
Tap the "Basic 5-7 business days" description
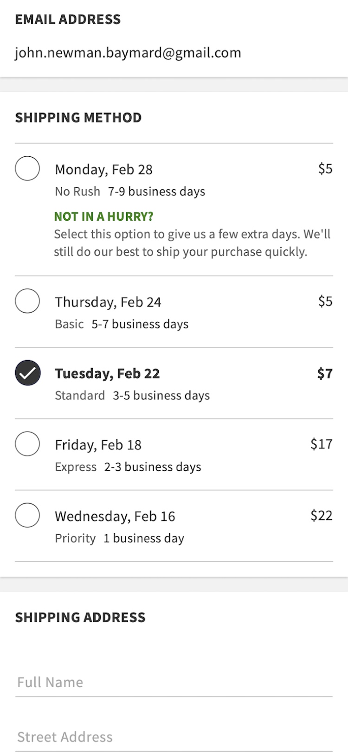tap(122, 324)
